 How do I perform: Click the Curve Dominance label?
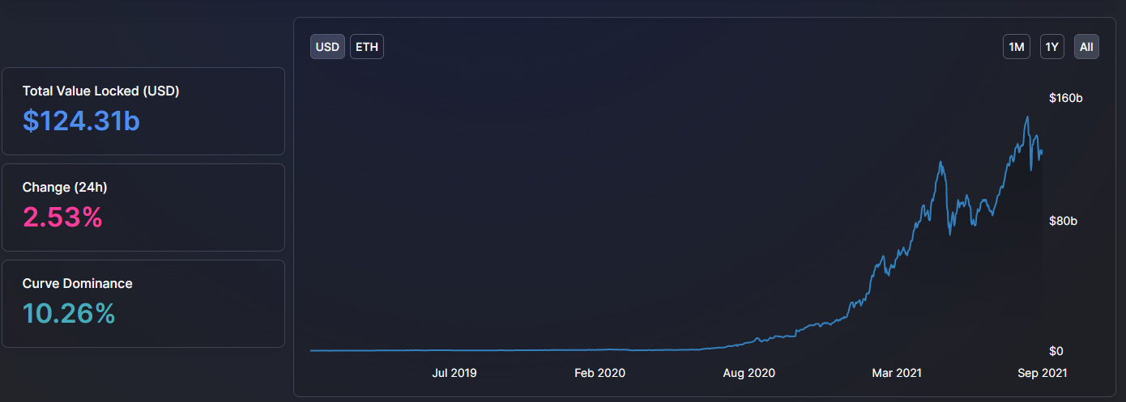click(78, 284)
